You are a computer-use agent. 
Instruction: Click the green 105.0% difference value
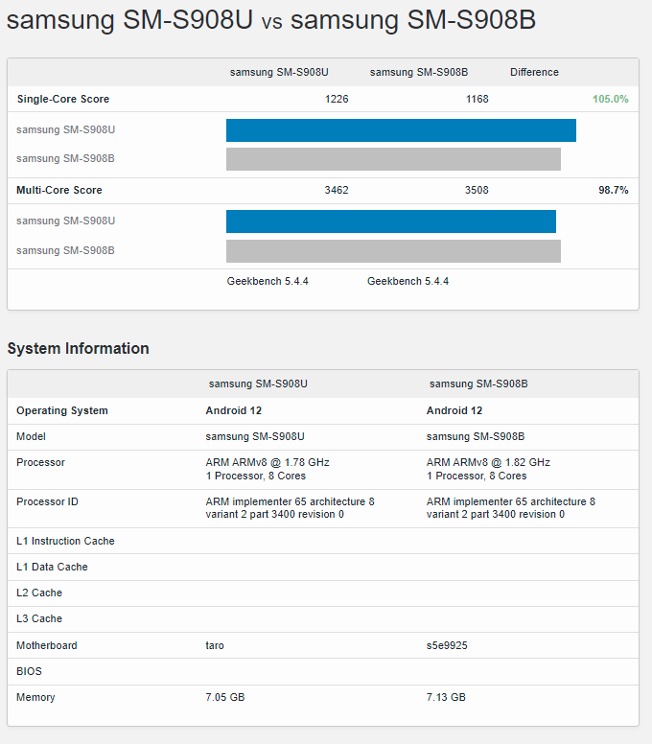pyautogui.click(x=610, y=100)
